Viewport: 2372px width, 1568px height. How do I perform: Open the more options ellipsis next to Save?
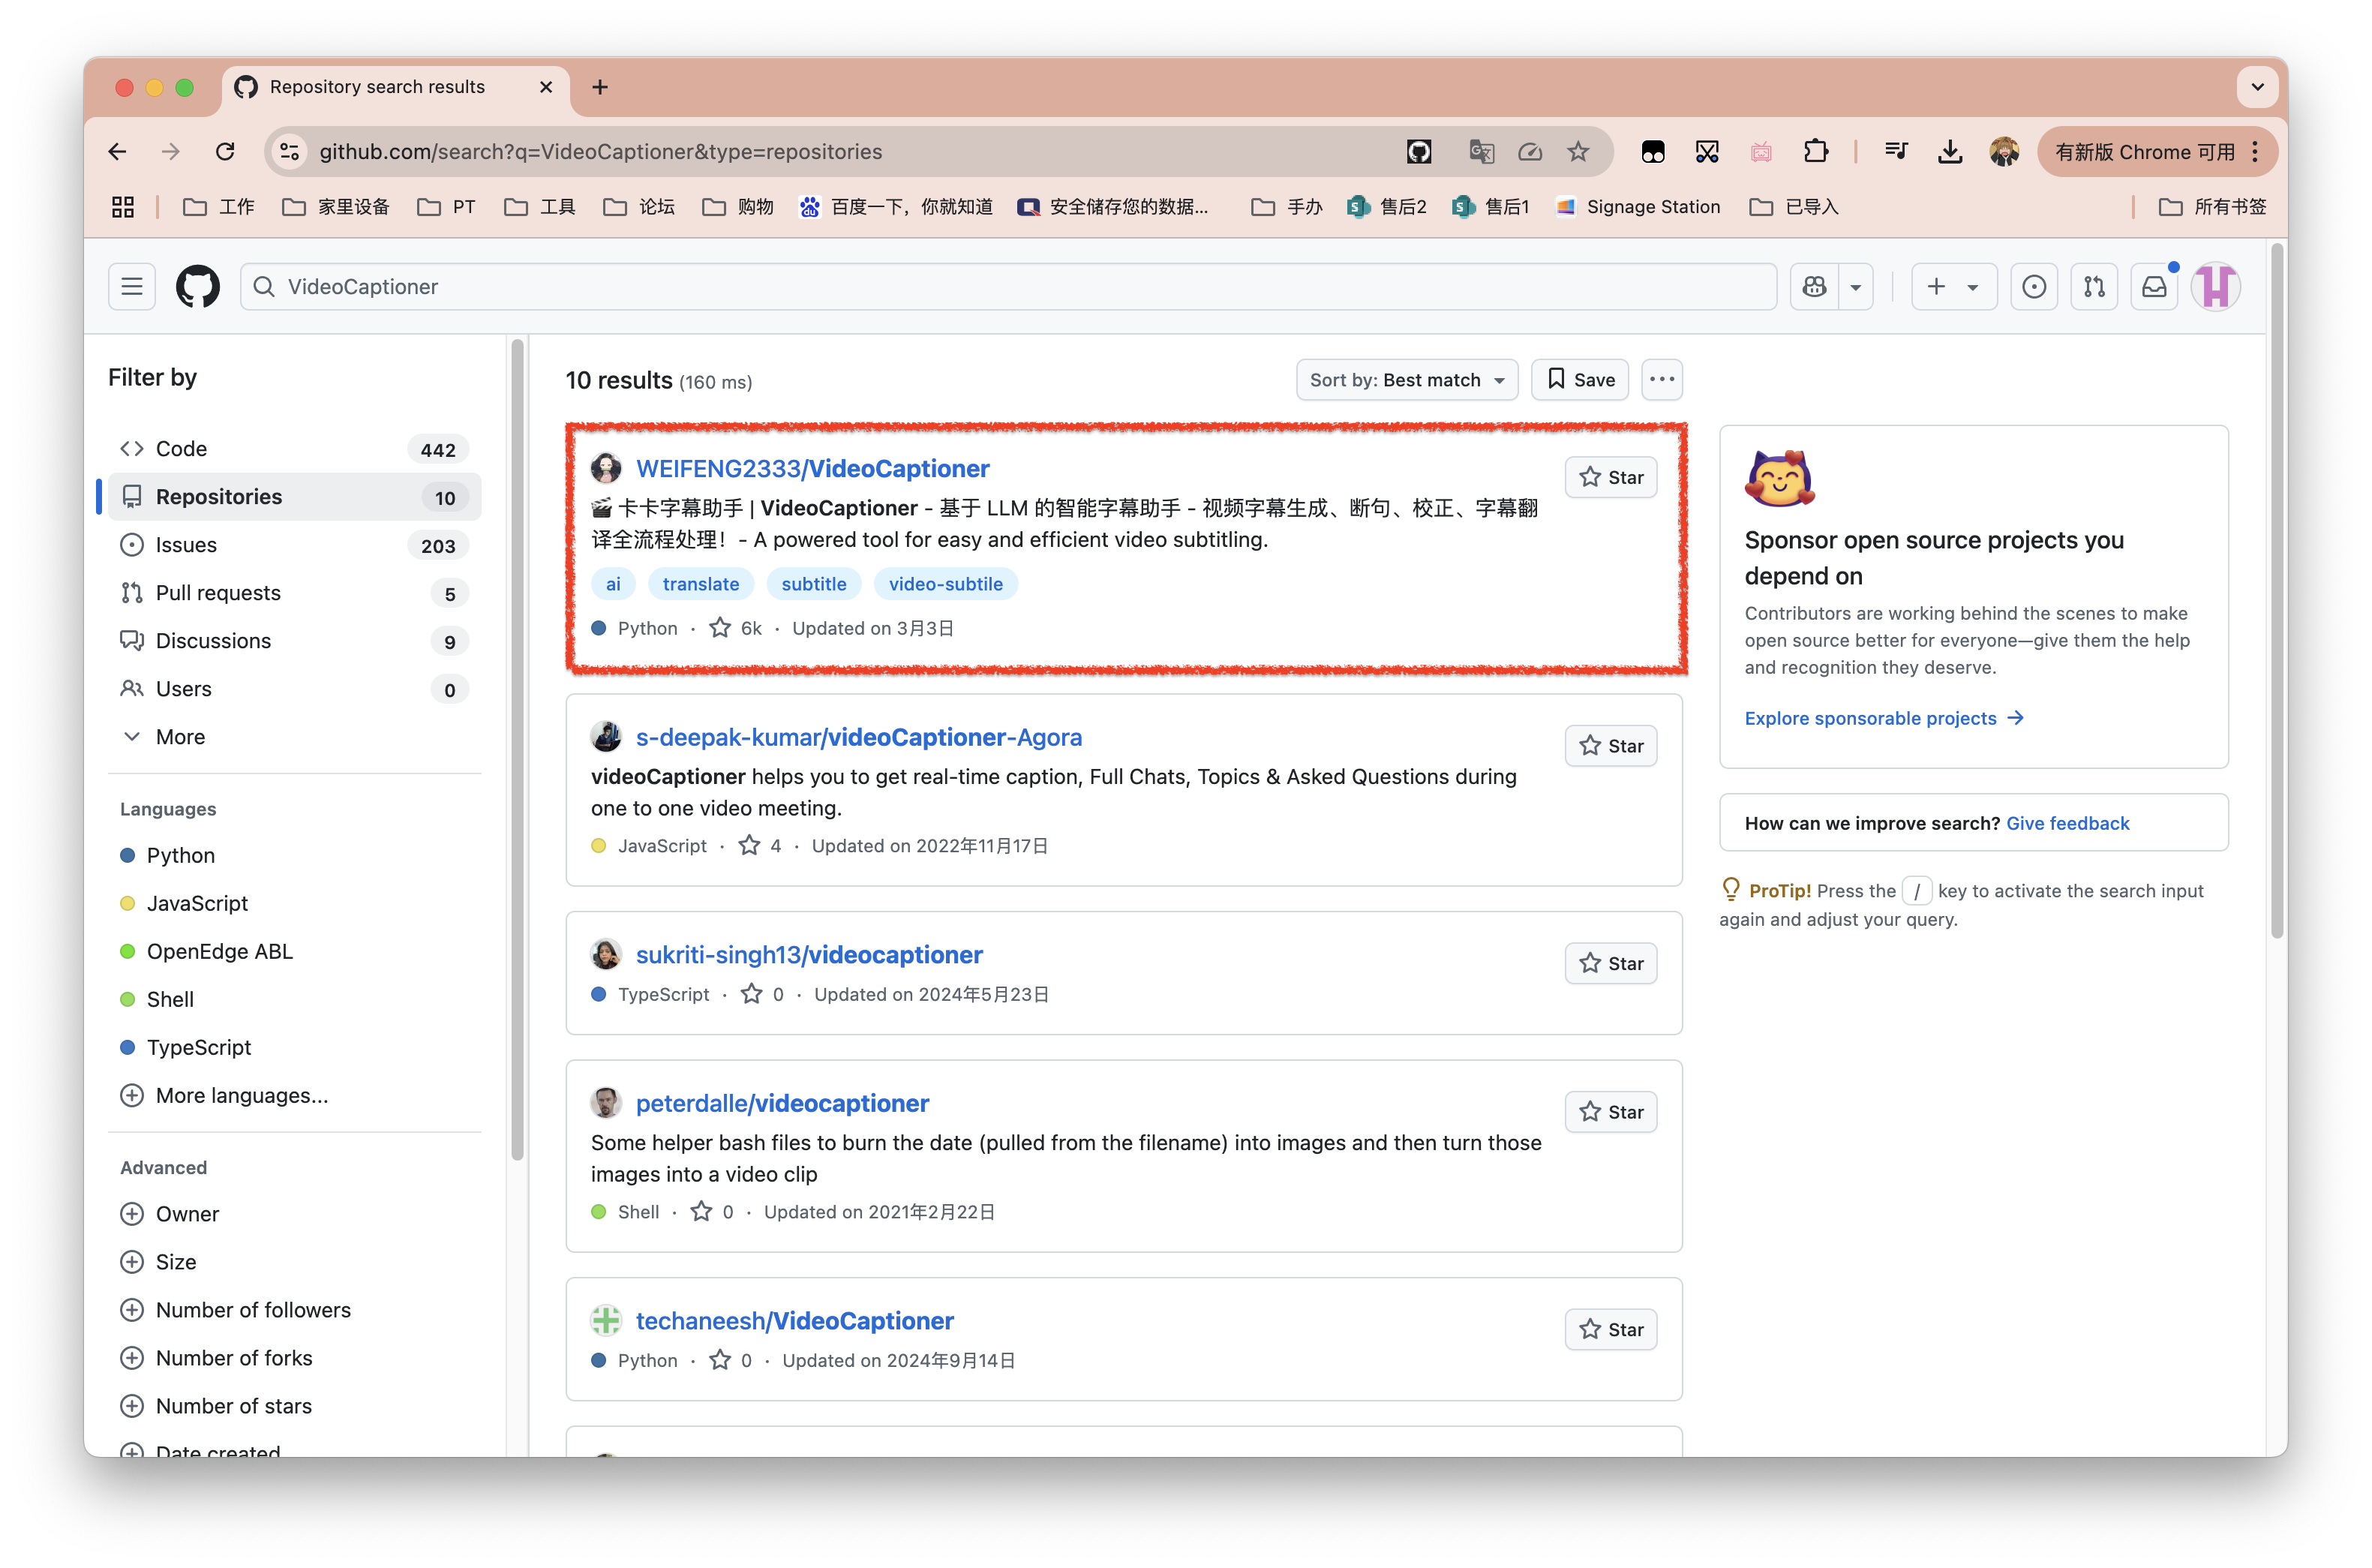coord(1662,379)
